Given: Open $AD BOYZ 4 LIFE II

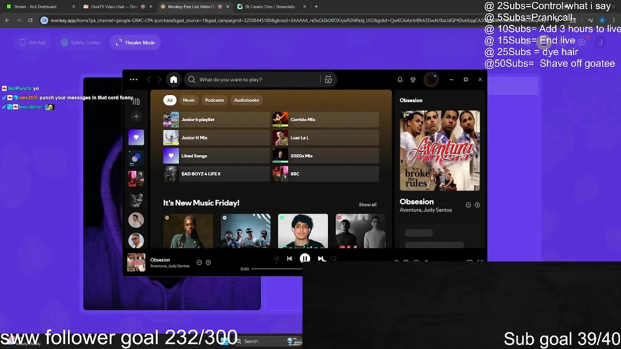Looking at the screenshot, I should [216, 174].
